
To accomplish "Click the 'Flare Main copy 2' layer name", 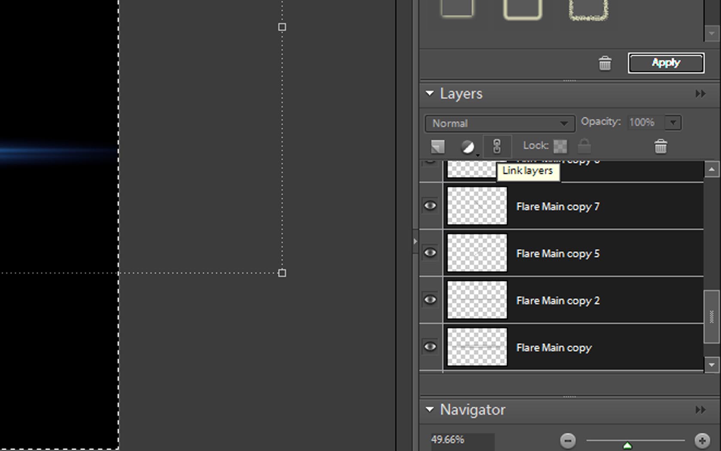I will click(x=557, y=301).
